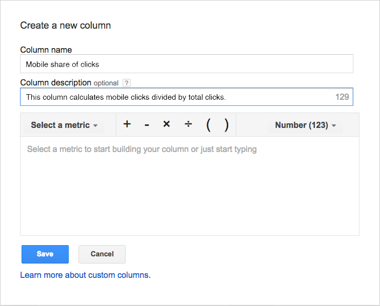This screenshot has height=306, width=380.
Task: Click the Column description label
Action: pyautogui.click(x=55, y=82)
